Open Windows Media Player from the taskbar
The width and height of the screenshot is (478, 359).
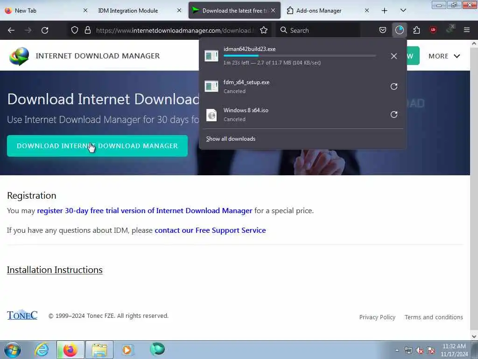point(127,350)
